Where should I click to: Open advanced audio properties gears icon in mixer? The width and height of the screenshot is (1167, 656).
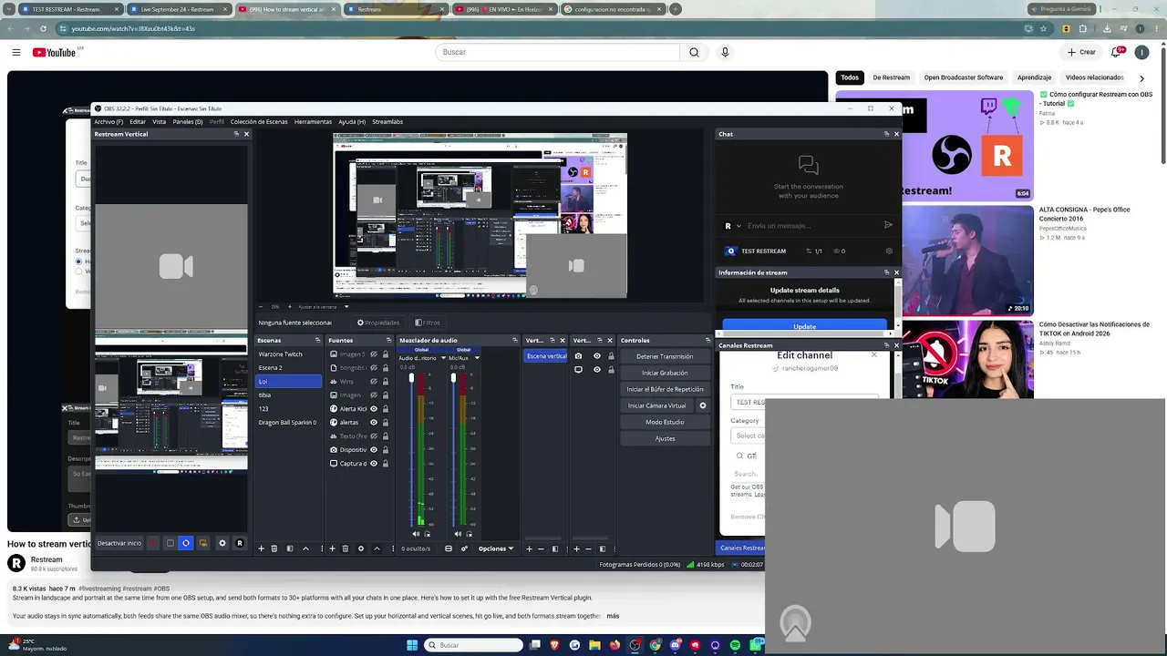click(x=464, y=548)
